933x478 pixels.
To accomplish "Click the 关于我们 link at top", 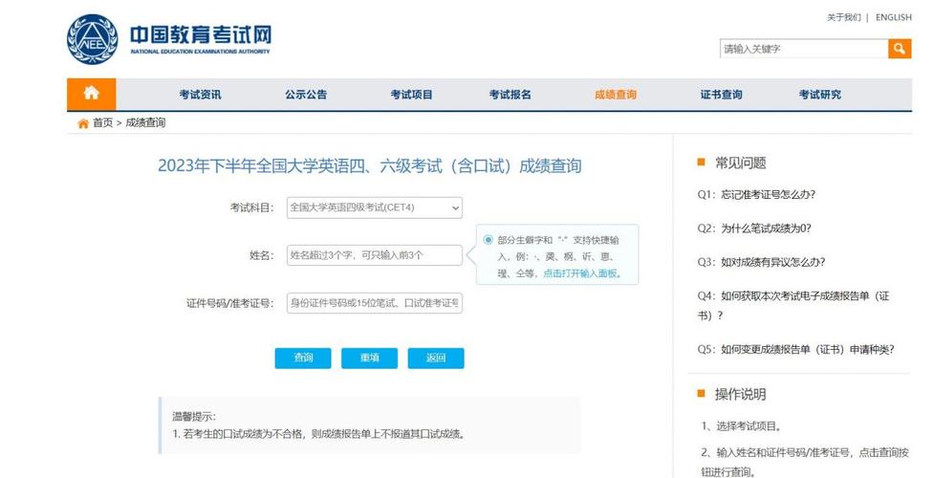I will [843, 17].
